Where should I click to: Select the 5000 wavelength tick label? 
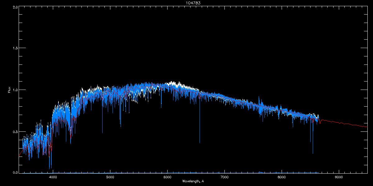[110, 177]
